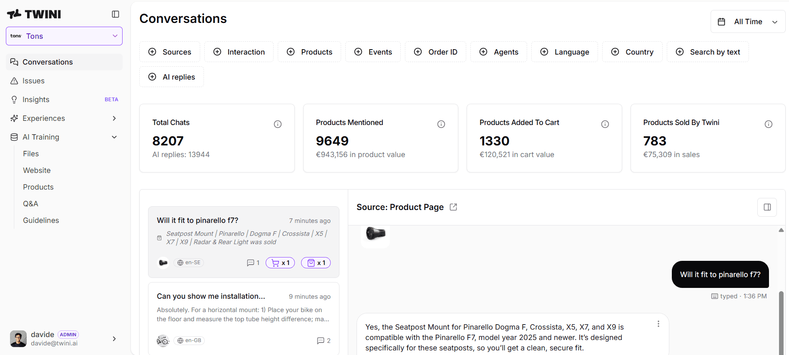The image size is (789, 355).
Task: Click the sold bag x1 badge
Action: pyautogui.click(x=316, y=263)
